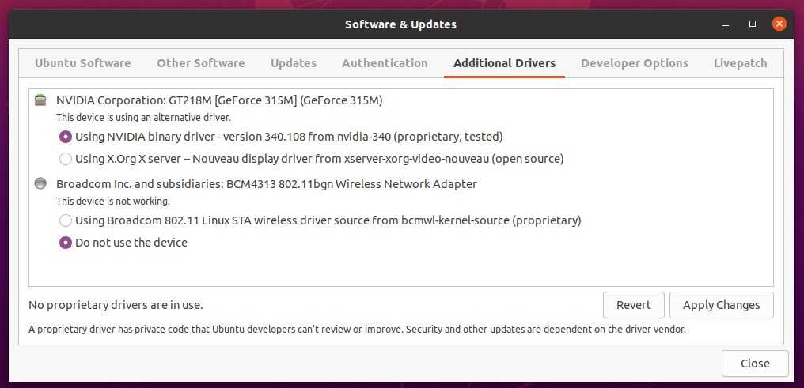This screenshot has width=804, height=388.
Task: Click the Broadcom wireless adapter status icon
Action: [x=40, y=184]
